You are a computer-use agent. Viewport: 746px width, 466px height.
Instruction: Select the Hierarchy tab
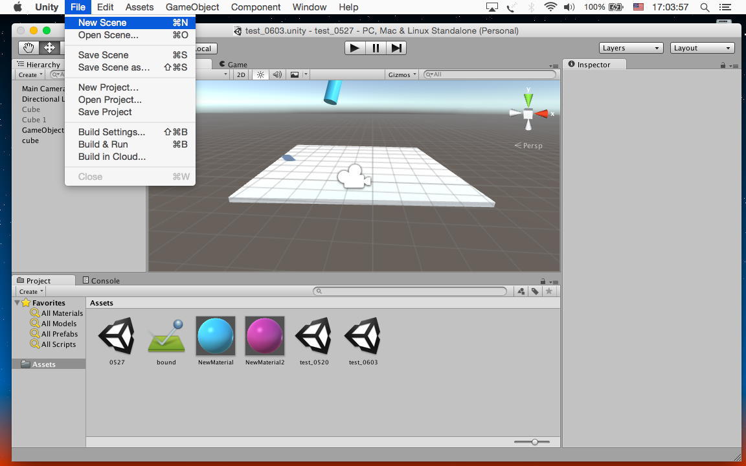tap(39, 64)
